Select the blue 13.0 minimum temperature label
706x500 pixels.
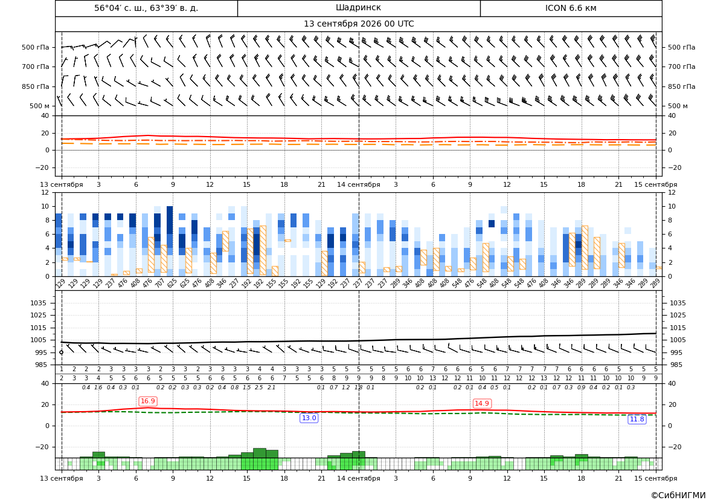[309, 418]
